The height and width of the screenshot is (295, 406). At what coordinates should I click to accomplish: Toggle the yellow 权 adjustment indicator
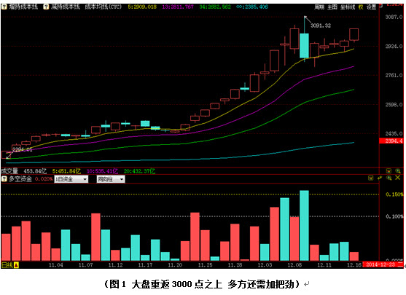tap(361, 7)
